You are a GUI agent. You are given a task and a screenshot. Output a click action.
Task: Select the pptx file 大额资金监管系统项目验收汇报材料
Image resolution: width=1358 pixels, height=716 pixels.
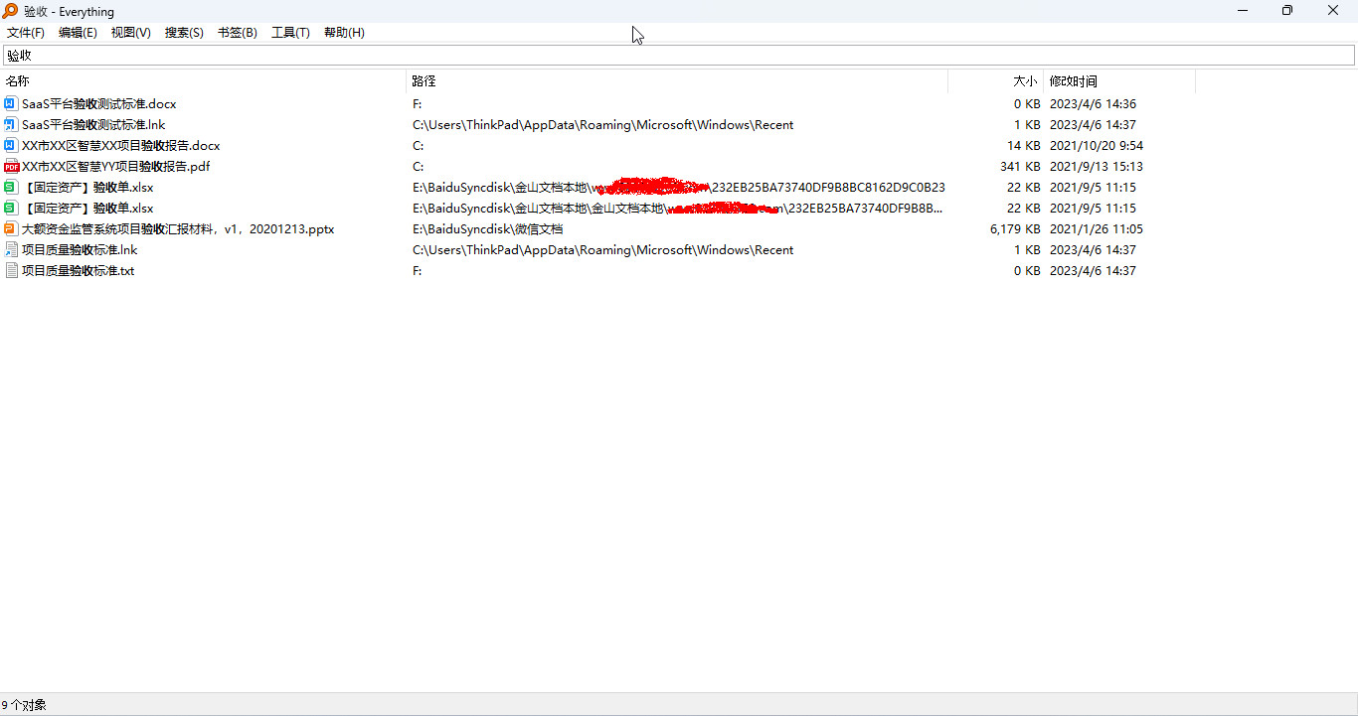[x=178, y=229]
